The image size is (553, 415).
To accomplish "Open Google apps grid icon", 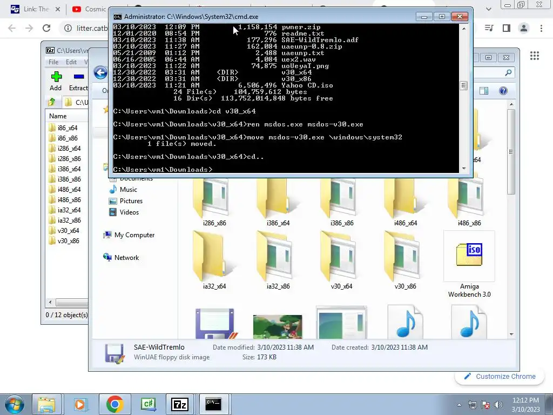I will coord(534,56).
